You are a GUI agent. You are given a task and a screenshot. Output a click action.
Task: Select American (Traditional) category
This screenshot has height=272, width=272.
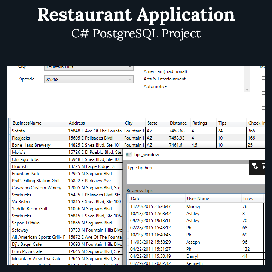(x=165, y=71)
